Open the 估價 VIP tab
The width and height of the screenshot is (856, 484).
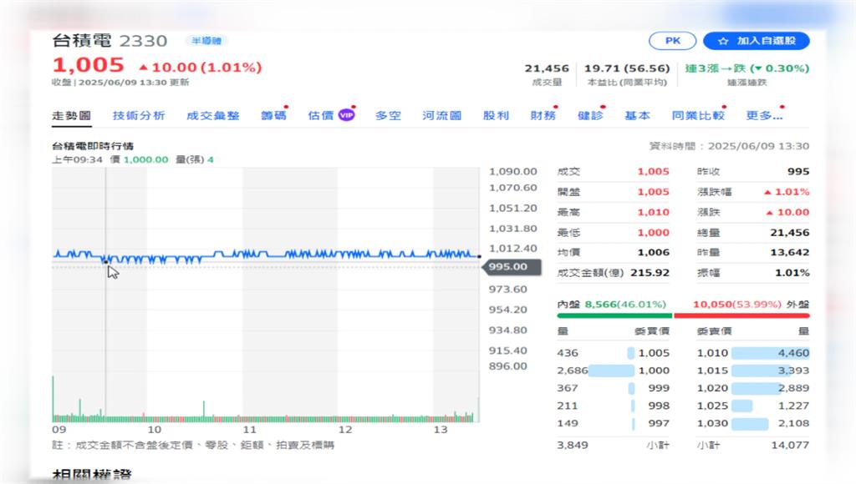331,115
